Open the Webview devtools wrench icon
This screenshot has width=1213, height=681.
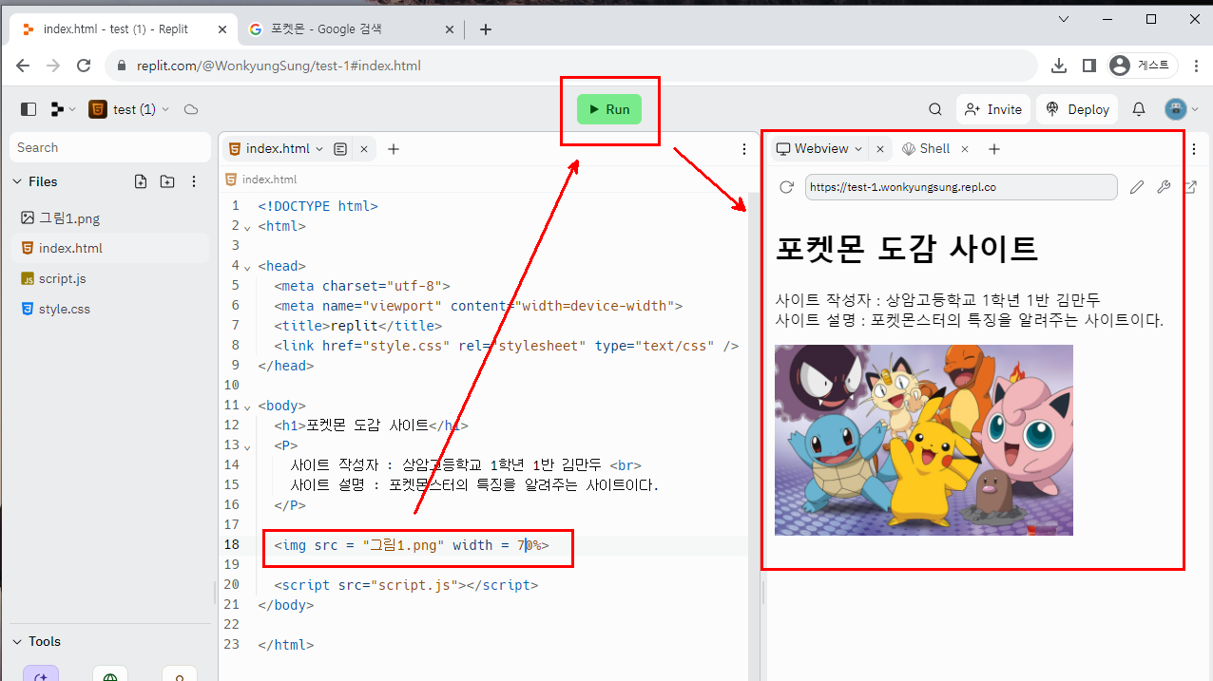point(1164,187)
